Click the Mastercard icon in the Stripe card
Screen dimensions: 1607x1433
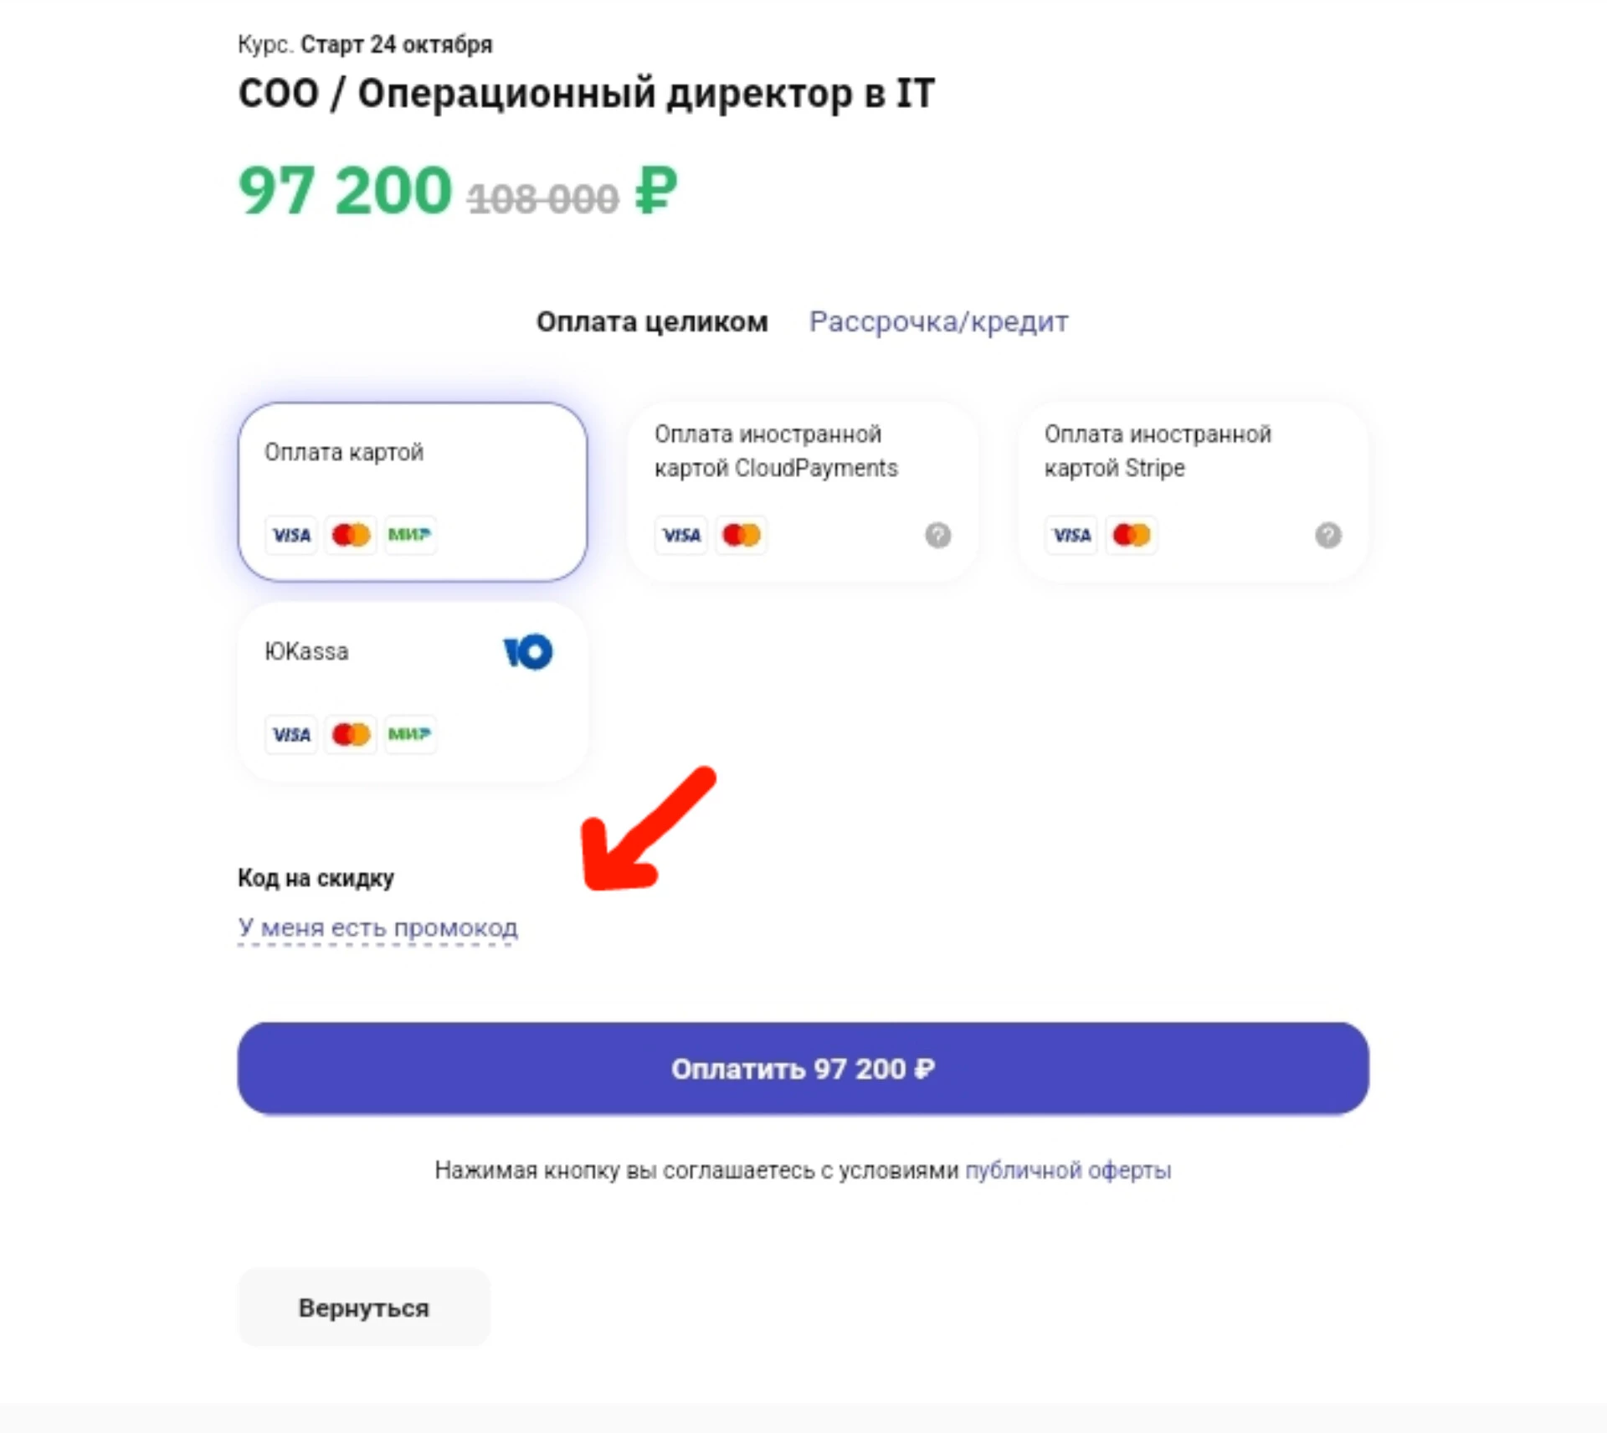(x=1131, y=535)
